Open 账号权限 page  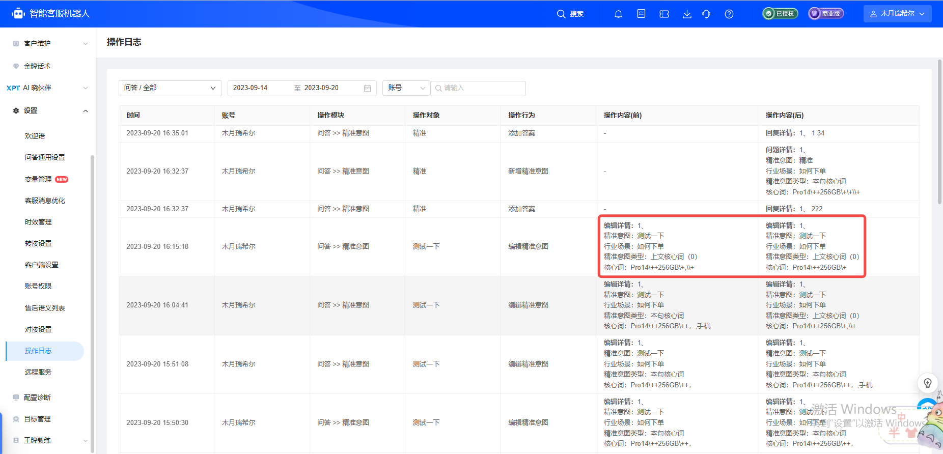[x=38, y=286]
